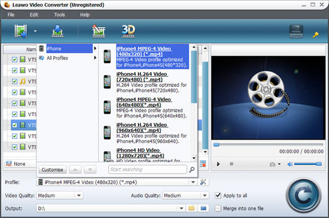The height and width of the screenshot is (218, 329).
Task: Click the Start searching profile field
Action: [x=148, y=169]
